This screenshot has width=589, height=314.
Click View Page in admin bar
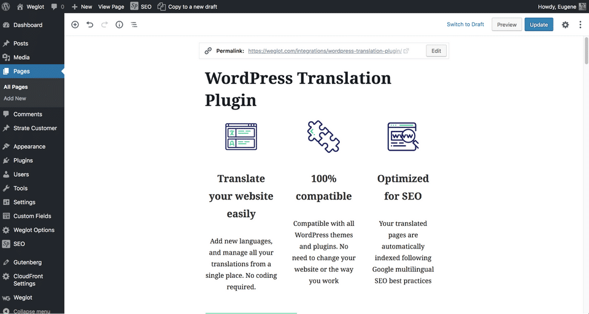click(111, 6)
